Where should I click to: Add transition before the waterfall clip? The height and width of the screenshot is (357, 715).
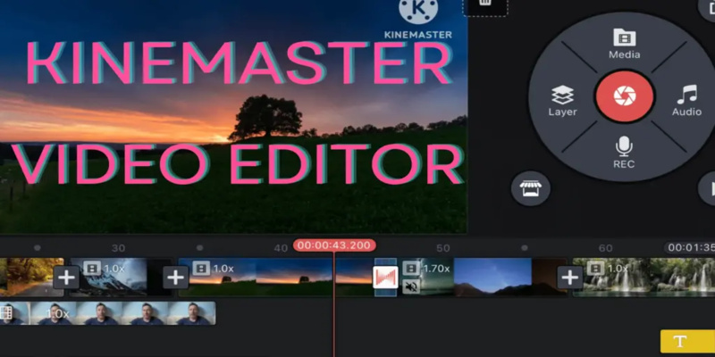pos(569,277)
